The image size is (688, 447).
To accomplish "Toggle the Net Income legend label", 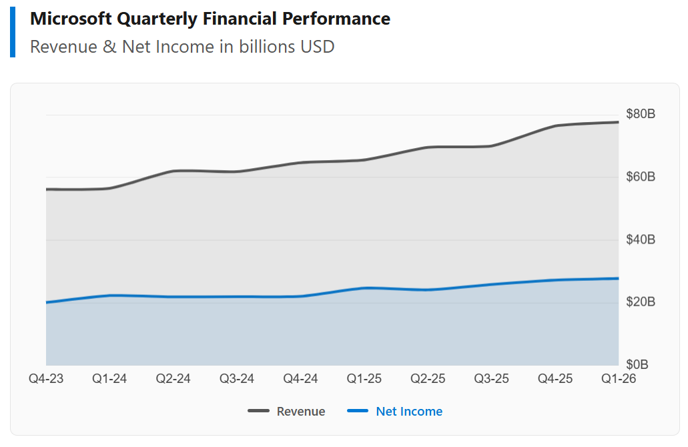I will tap(408, 412).
